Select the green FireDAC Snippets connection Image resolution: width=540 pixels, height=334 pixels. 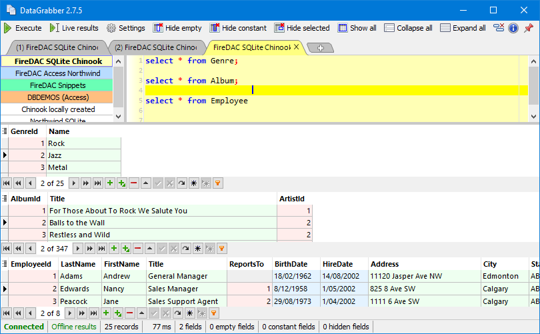pyautogui.click(x=57, y=85)
